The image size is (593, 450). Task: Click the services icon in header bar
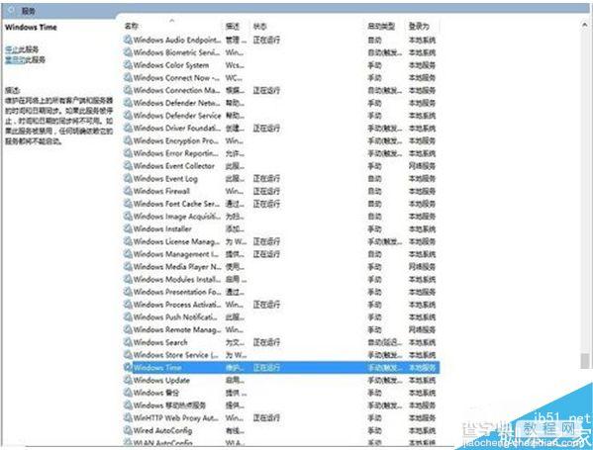(11, 10)
